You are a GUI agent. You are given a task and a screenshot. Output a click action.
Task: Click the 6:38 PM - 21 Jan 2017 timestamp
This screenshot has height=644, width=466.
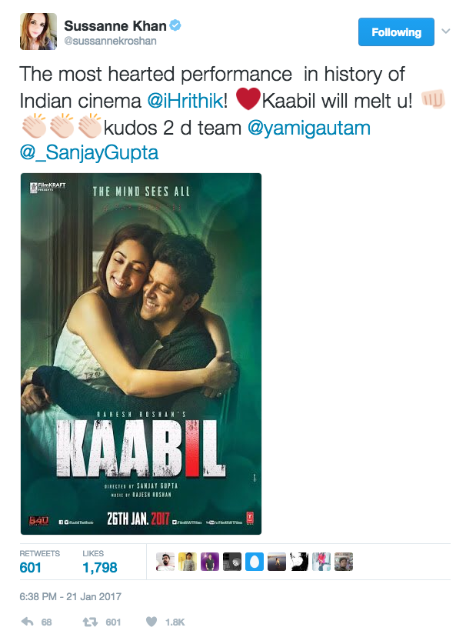tap(70, 596)
